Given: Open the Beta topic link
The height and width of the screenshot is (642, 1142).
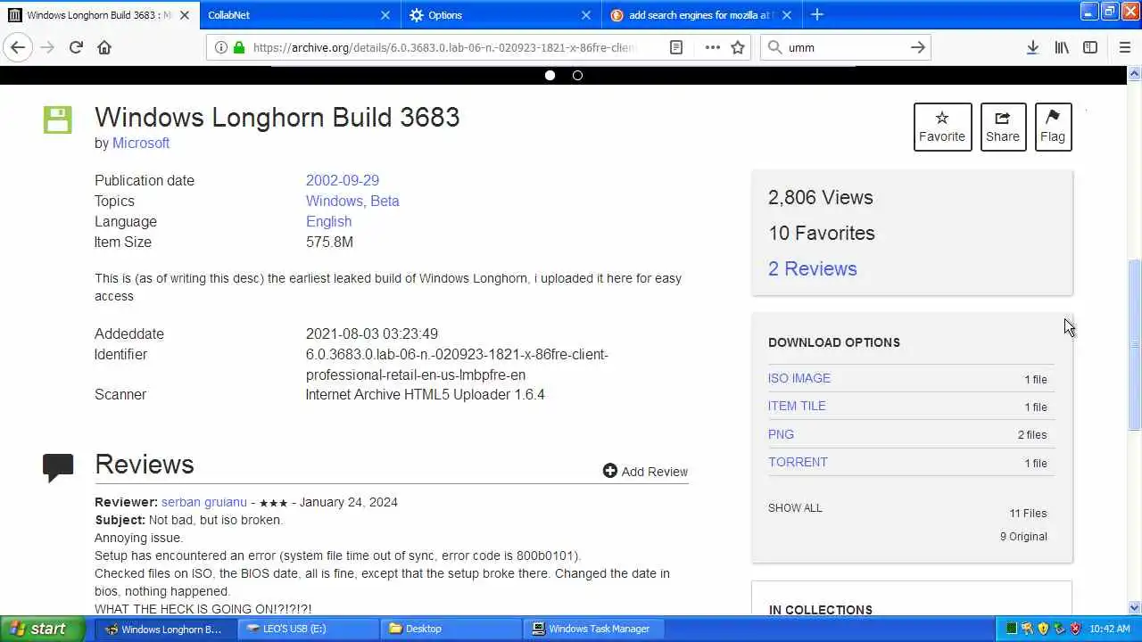Looking at the screenshot, I should [x=385, y=201].
